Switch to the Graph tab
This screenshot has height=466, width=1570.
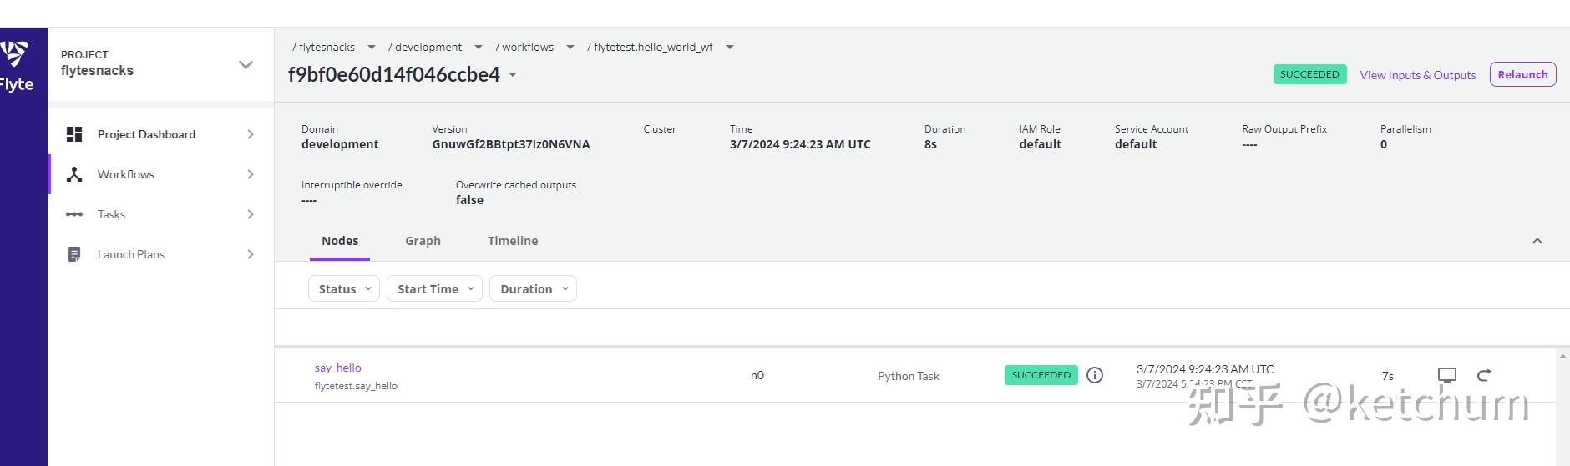coord(423,241)
